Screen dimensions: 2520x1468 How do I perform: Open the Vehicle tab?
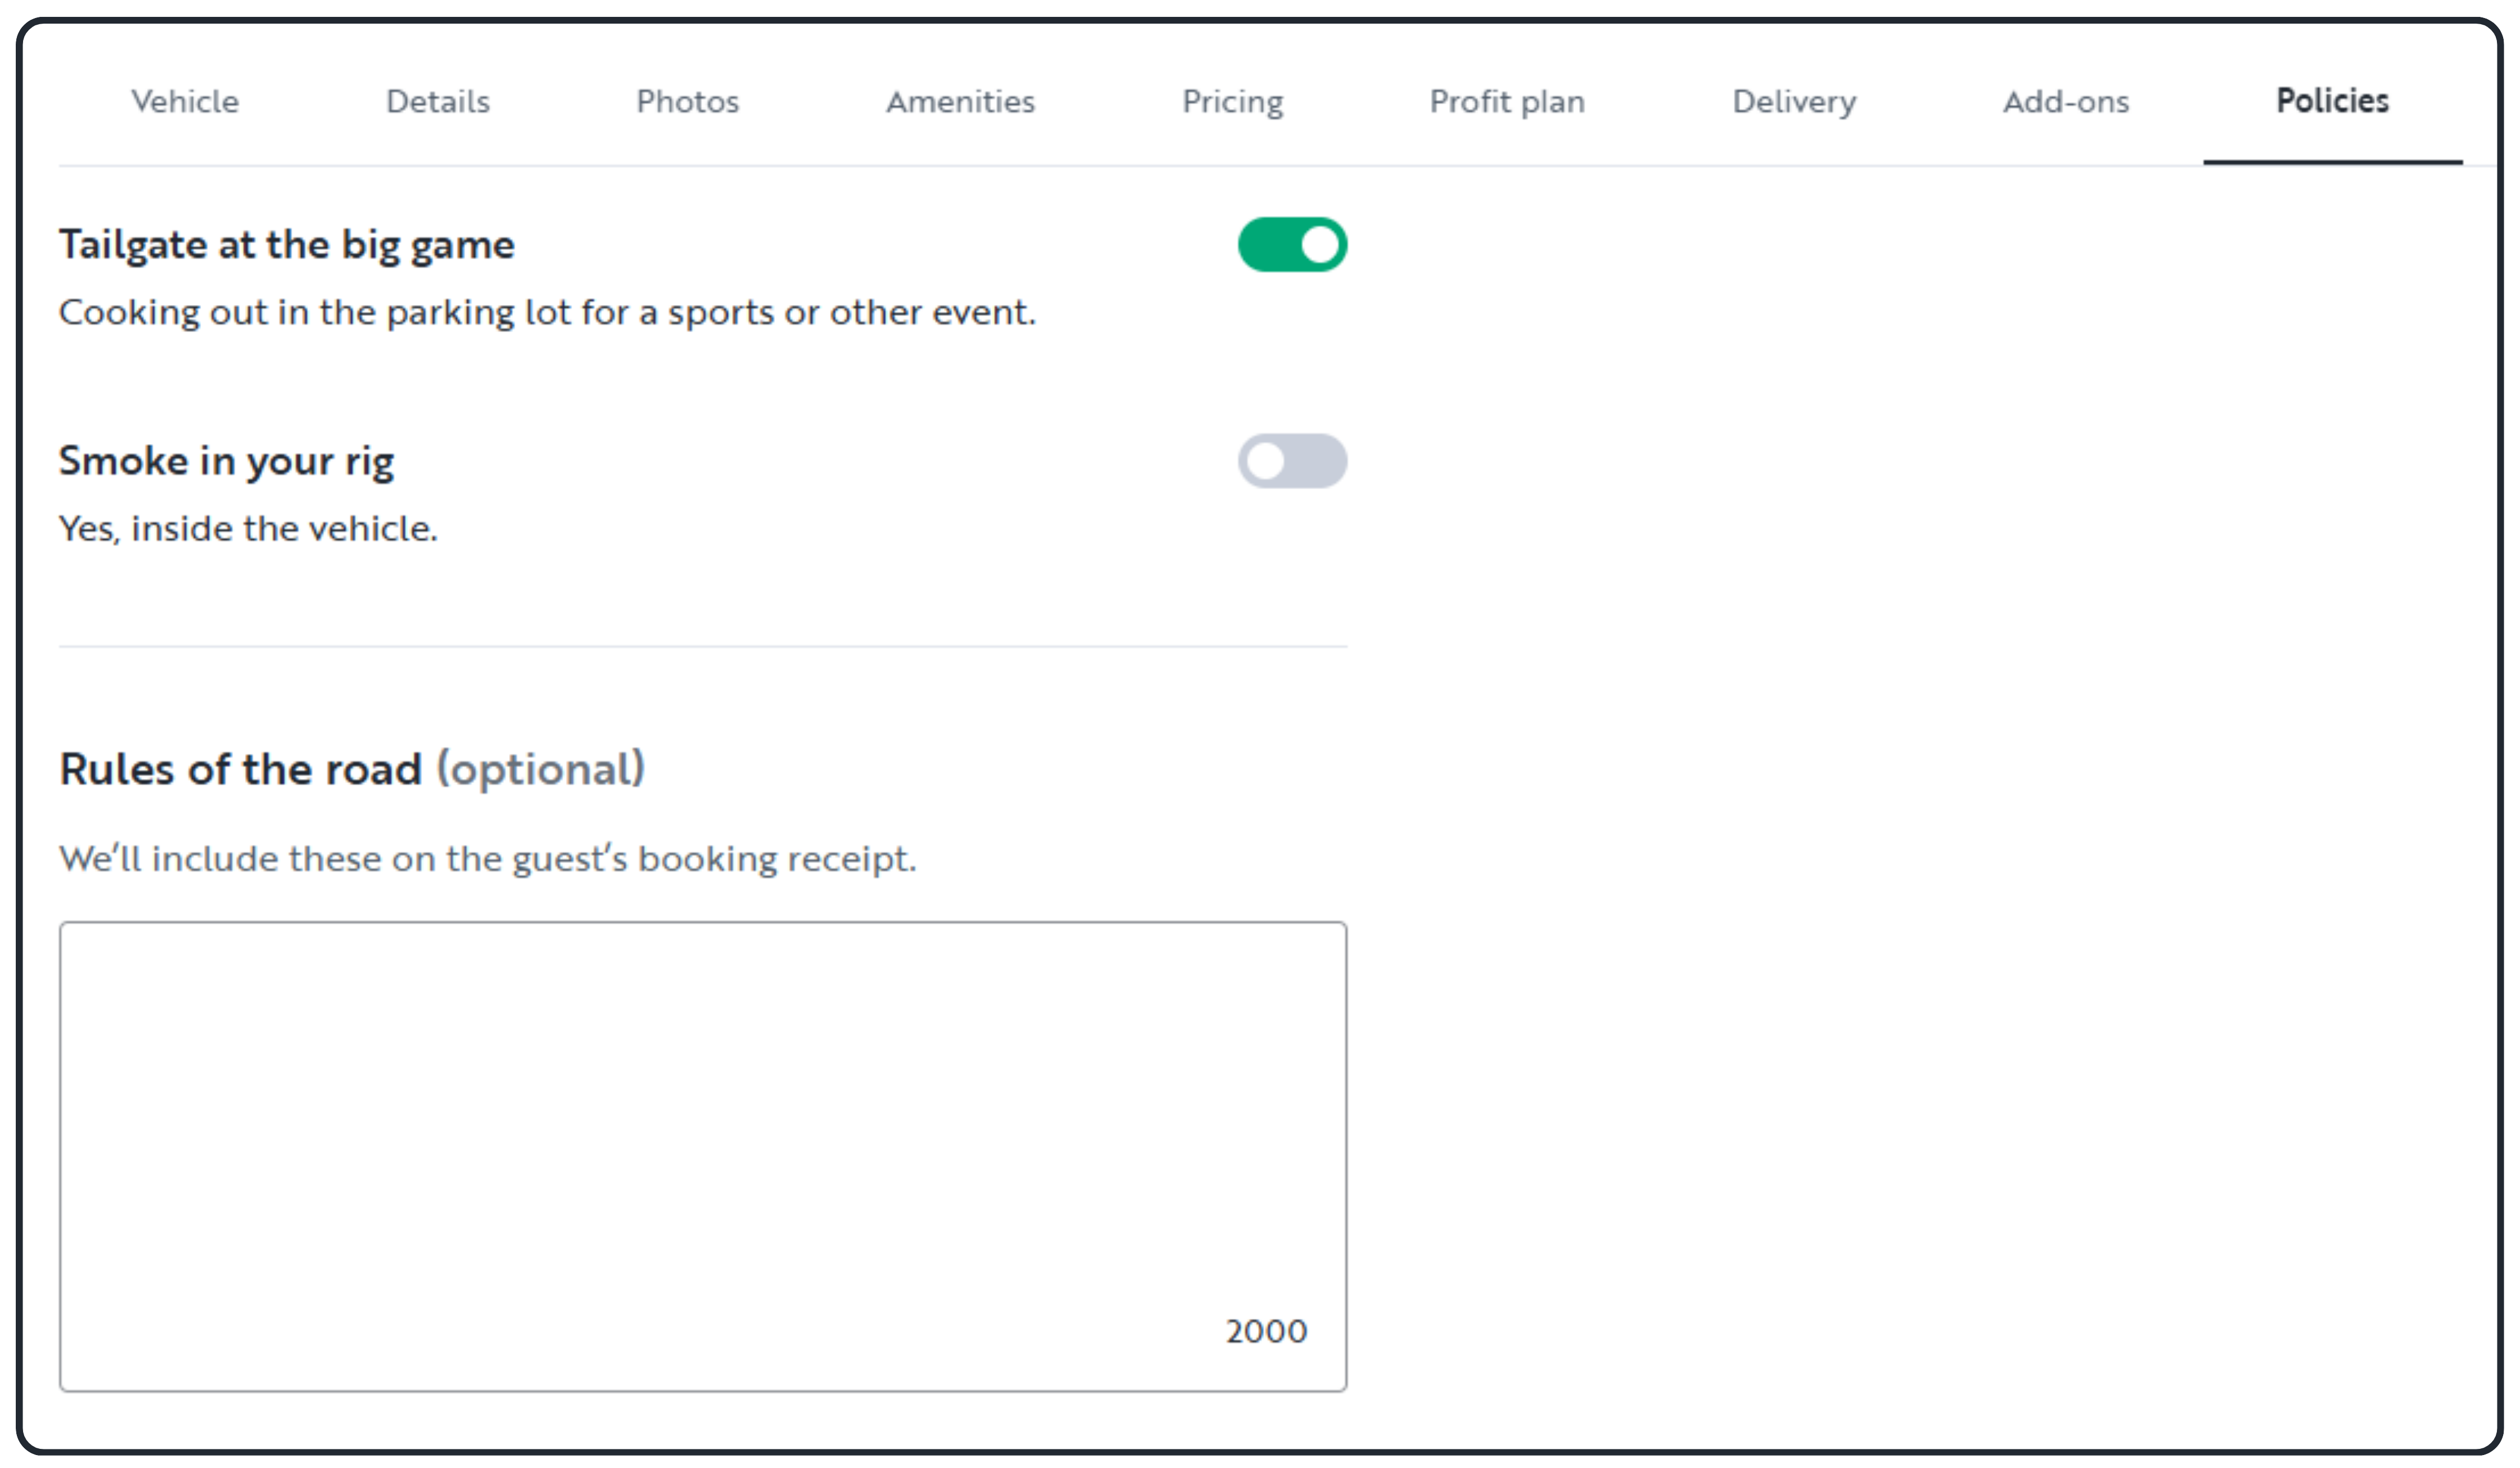(x=185, y=101)
